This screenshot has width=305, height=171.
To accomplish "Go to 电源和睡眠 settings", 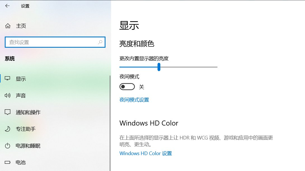I will 28,146.
